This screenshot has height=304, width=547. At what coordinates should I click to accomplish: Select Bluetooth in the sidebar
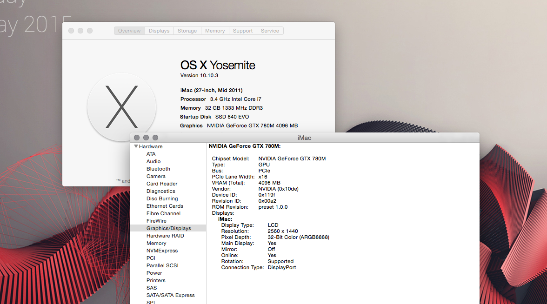pos(158,169)
